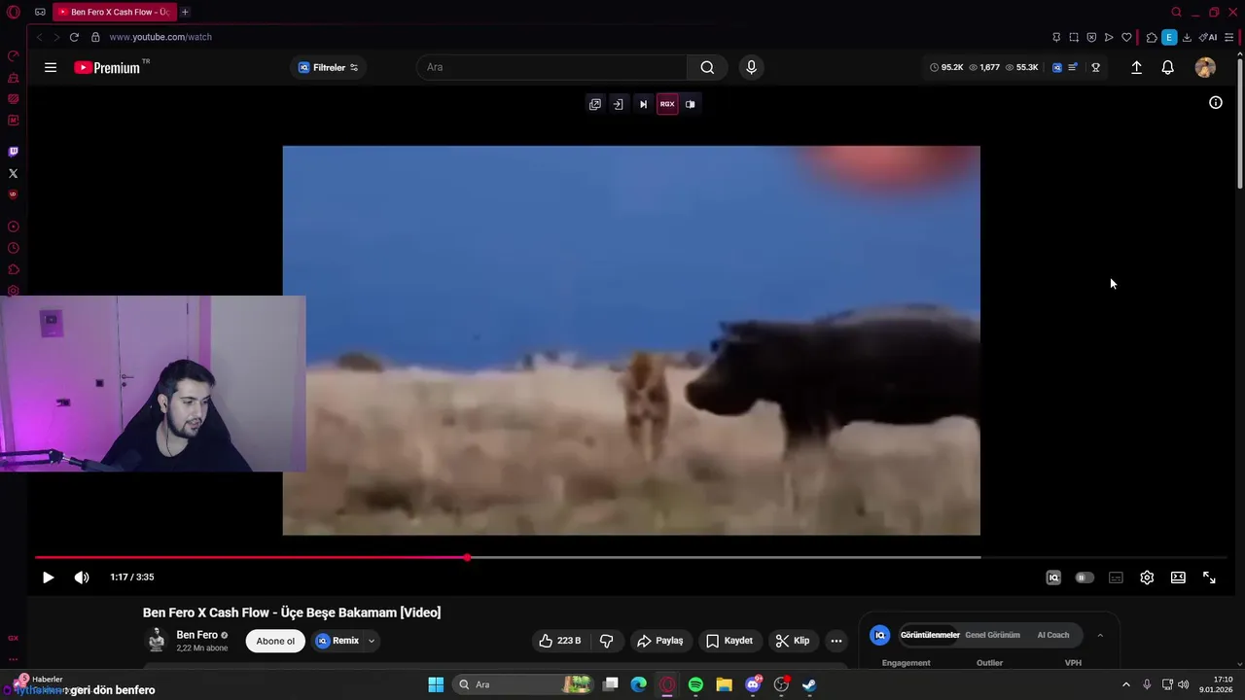Open the vidIQ stats bar icon

pyautogui.click(x=1057, y=67)
